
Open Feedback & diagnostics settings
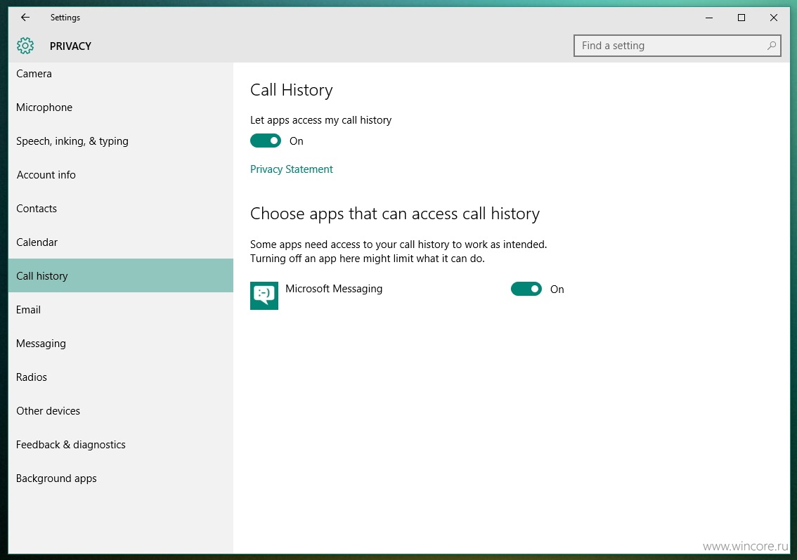click(120, 444)
